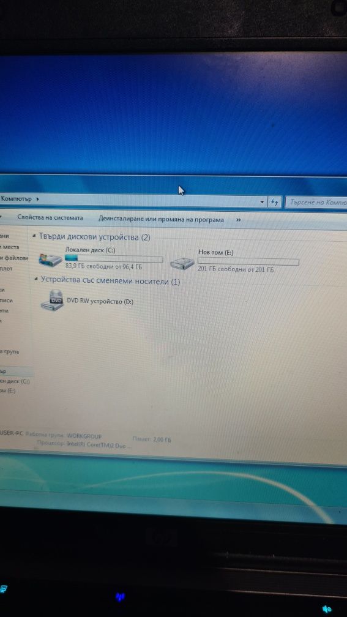Screen dimensions: 347x617
Task: Open the Локален диск (C:) drive icon
Action: coord(50,260)
